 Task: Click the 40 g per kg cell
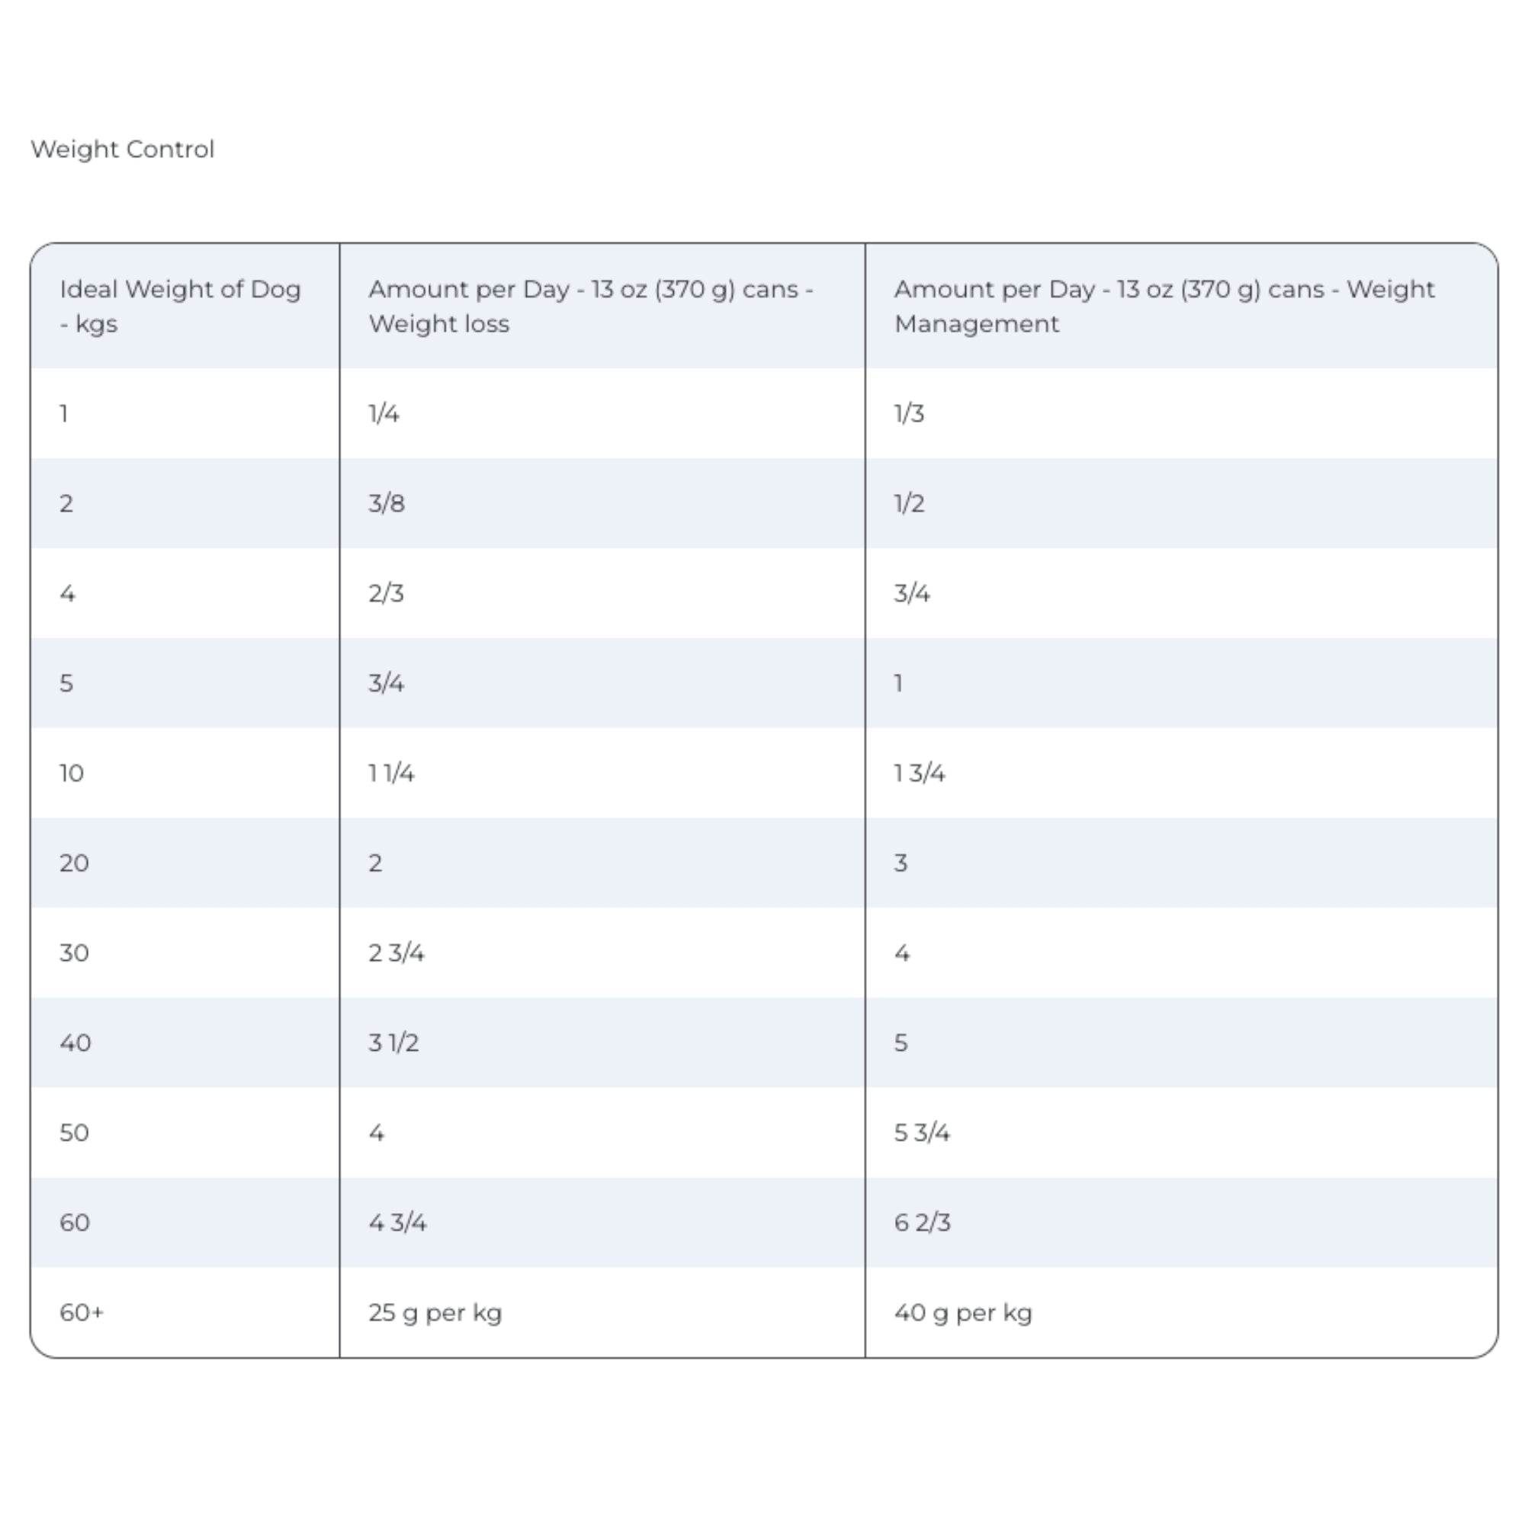(963, 1314)
